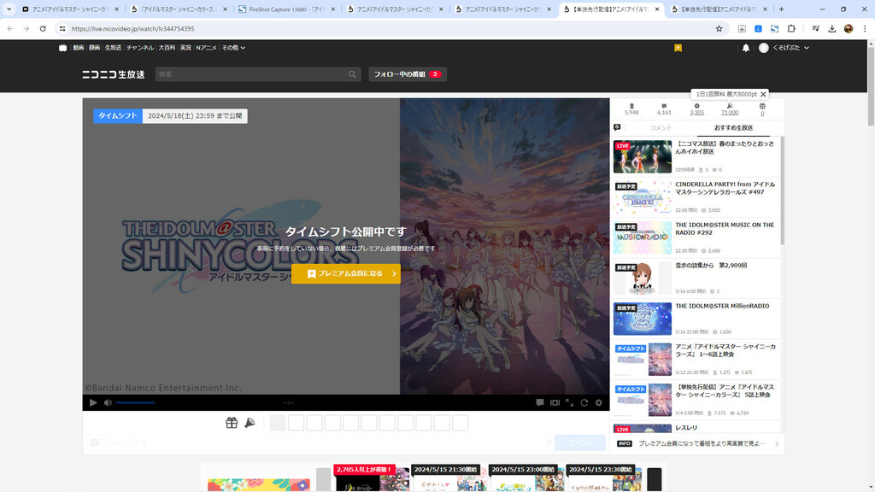The width and height of the screenshot is (875, 492).
Task: Open the 2,705人以上が視聴 banner thumbnail
Action: click(371, 478)
